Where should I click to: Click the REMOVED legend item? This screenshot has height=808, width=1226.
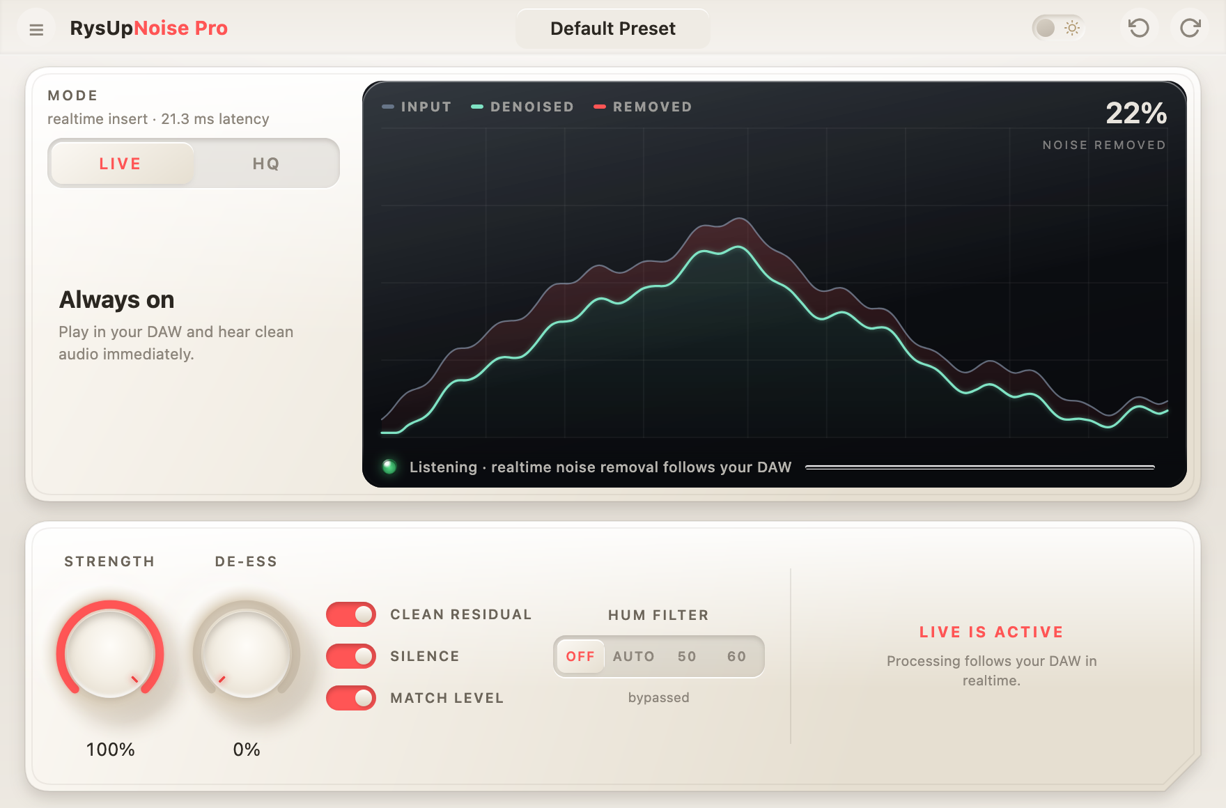pos(643,107)
